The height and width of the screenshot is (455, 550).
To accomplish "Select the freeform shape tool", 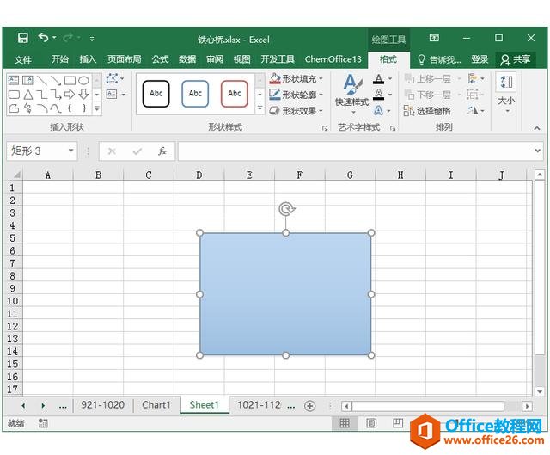I will 14,108.
